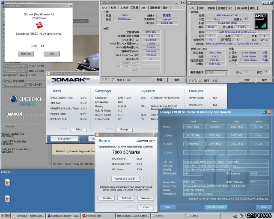
Task: Click the 7060 3DMarks score text
Action: click(126, 152)
